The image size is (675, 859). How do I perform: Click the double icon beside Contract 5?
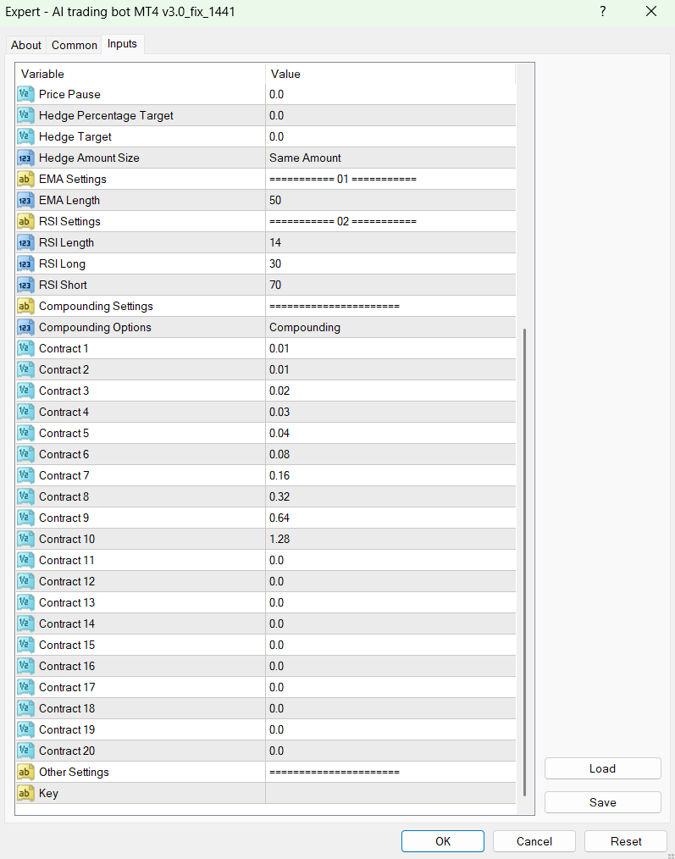25,434
